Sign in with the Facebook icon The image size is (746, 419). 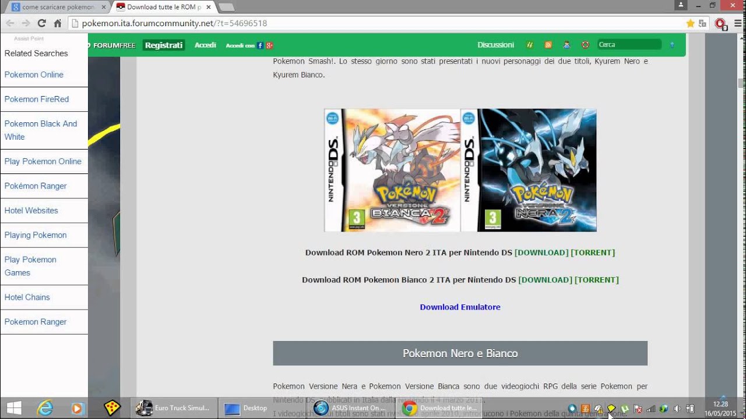(259, 45)
